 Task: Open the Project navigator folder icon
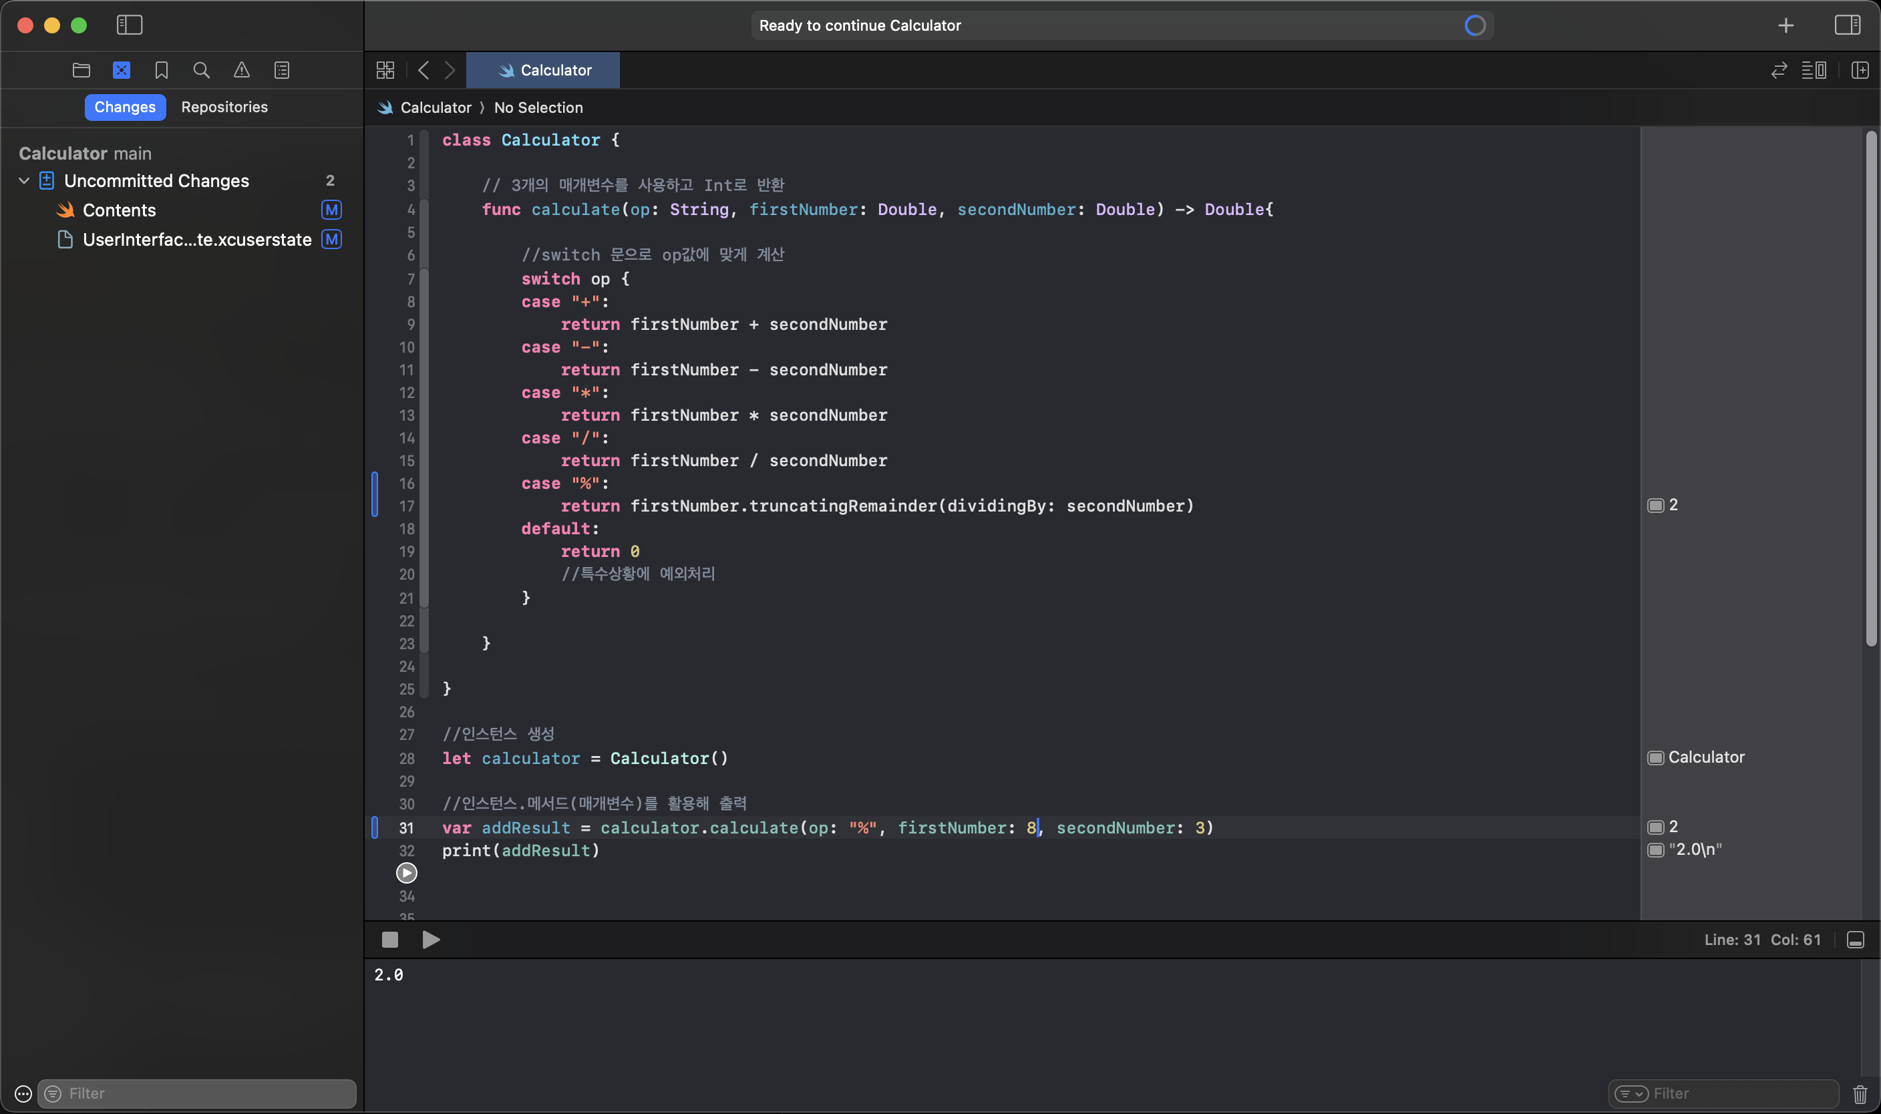(x=81, y=70)
